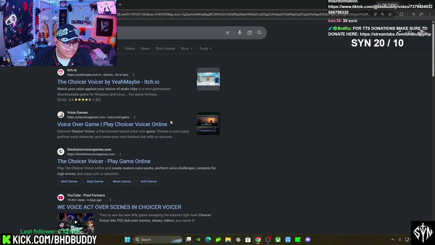The width and height of the screenshot is (435, 245).
Task: Open a new browser tab with the plus
Action: click(x=120, y=4)
